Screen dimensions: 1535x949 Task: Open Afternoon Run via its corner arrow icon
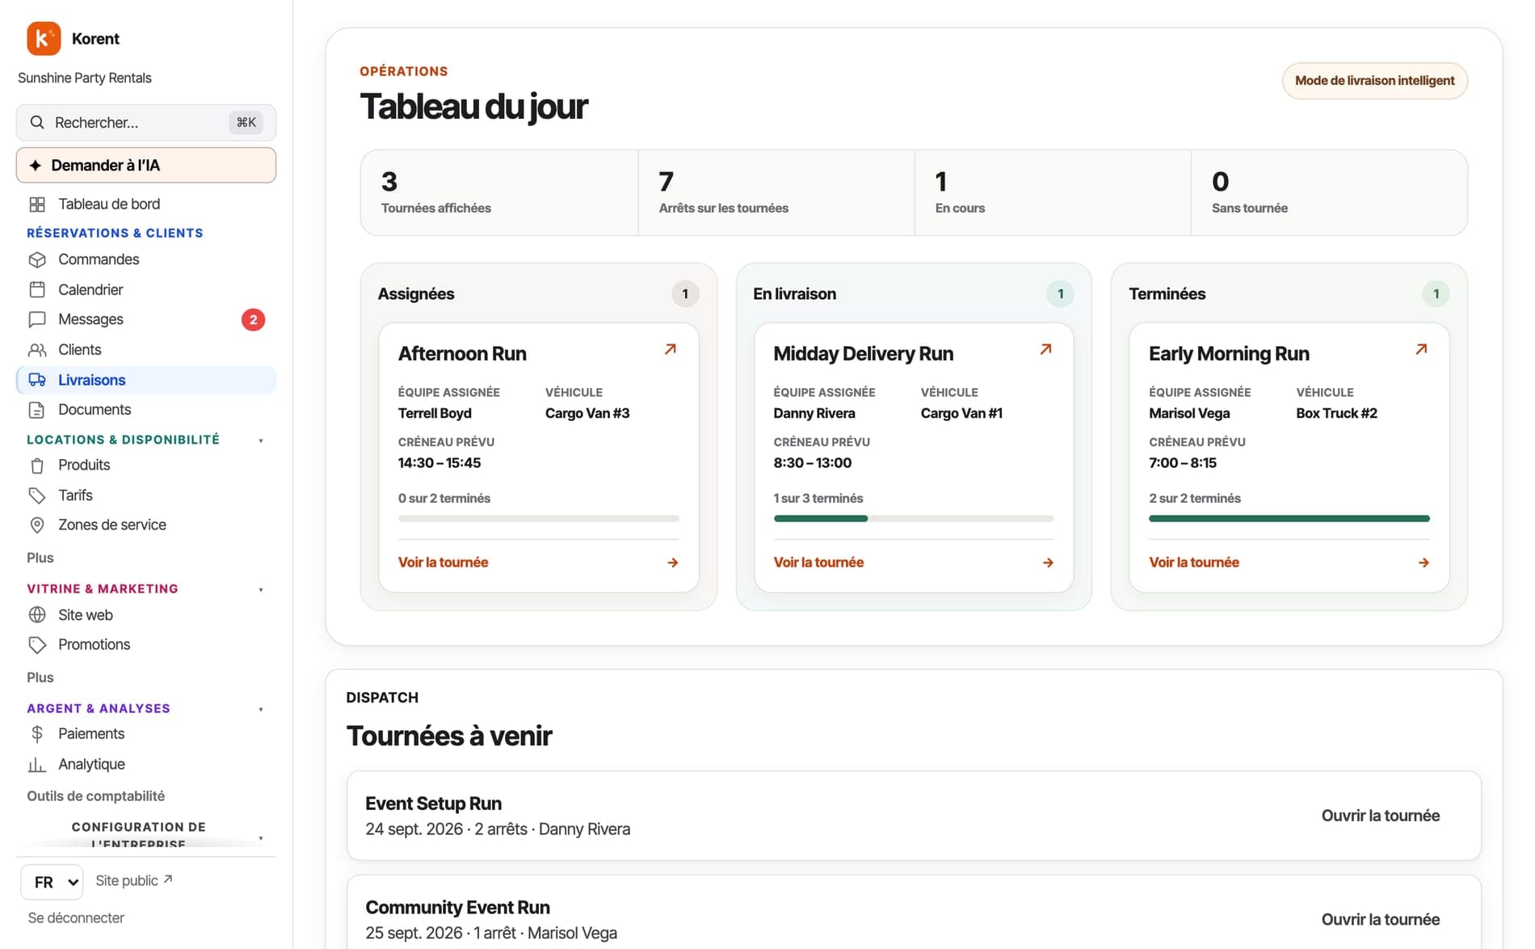[671, 349]
